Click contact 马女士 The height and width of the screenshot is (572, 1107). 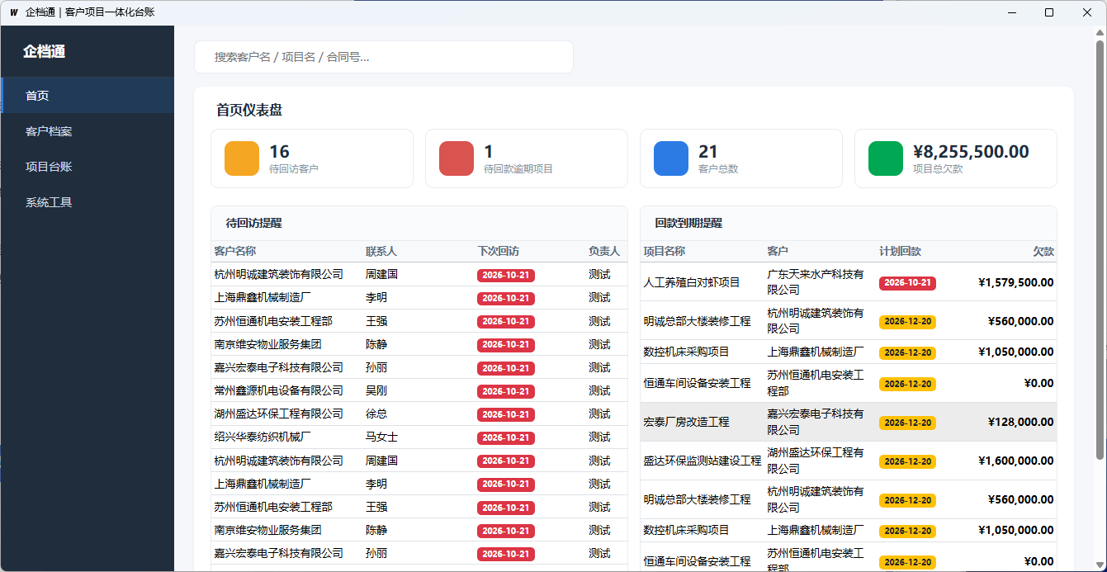(x=381, y=437)
